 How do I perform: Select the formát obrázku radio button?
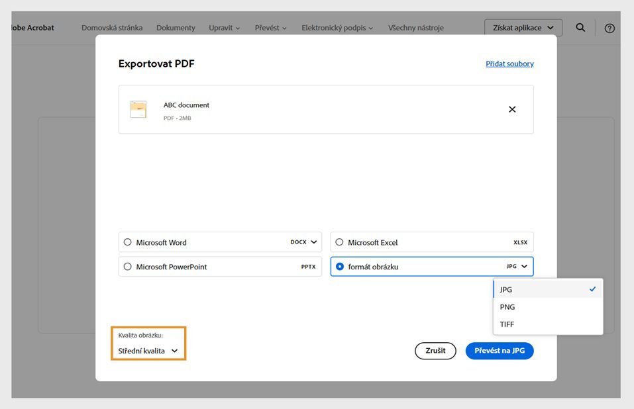tap(340, 267)
